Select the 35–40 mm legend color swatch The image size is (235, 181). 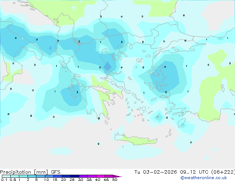[92, 176]
